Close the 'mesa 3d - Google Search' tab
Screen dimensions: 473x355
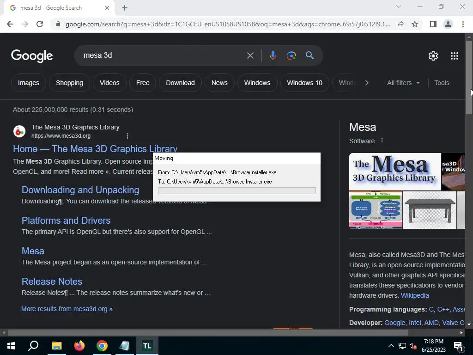107,8
